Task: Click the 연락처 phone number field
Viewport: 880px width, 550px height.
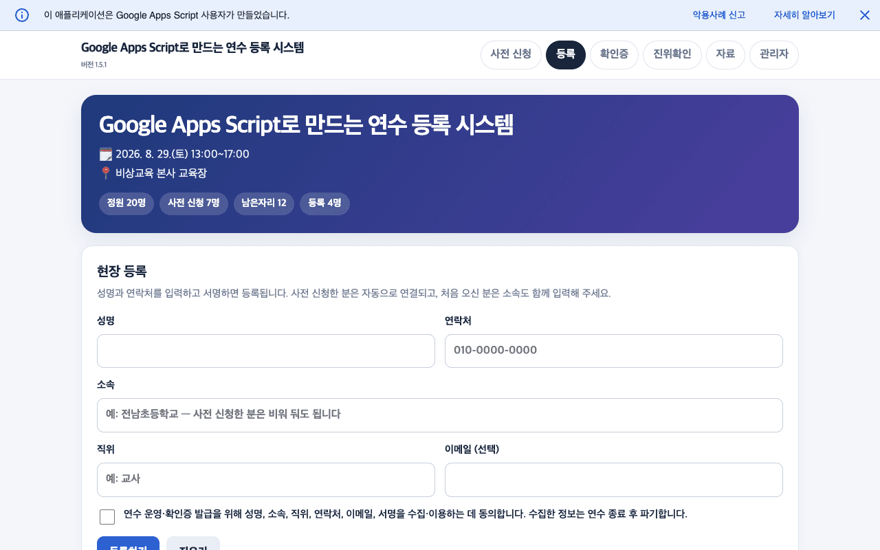Action: point(614,351)
